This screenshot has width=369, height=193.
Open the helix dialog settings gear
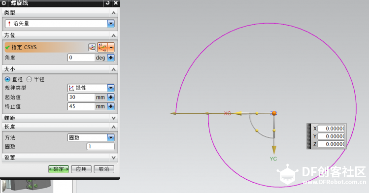pos(4,3)
